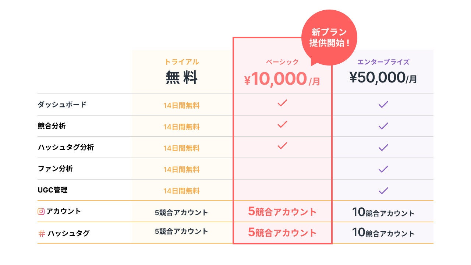This screenshot has width=471, height=265.
Task: Click the Enterprise ハッシュタグ分析 purple checkmark
Action: click(383, 148)
